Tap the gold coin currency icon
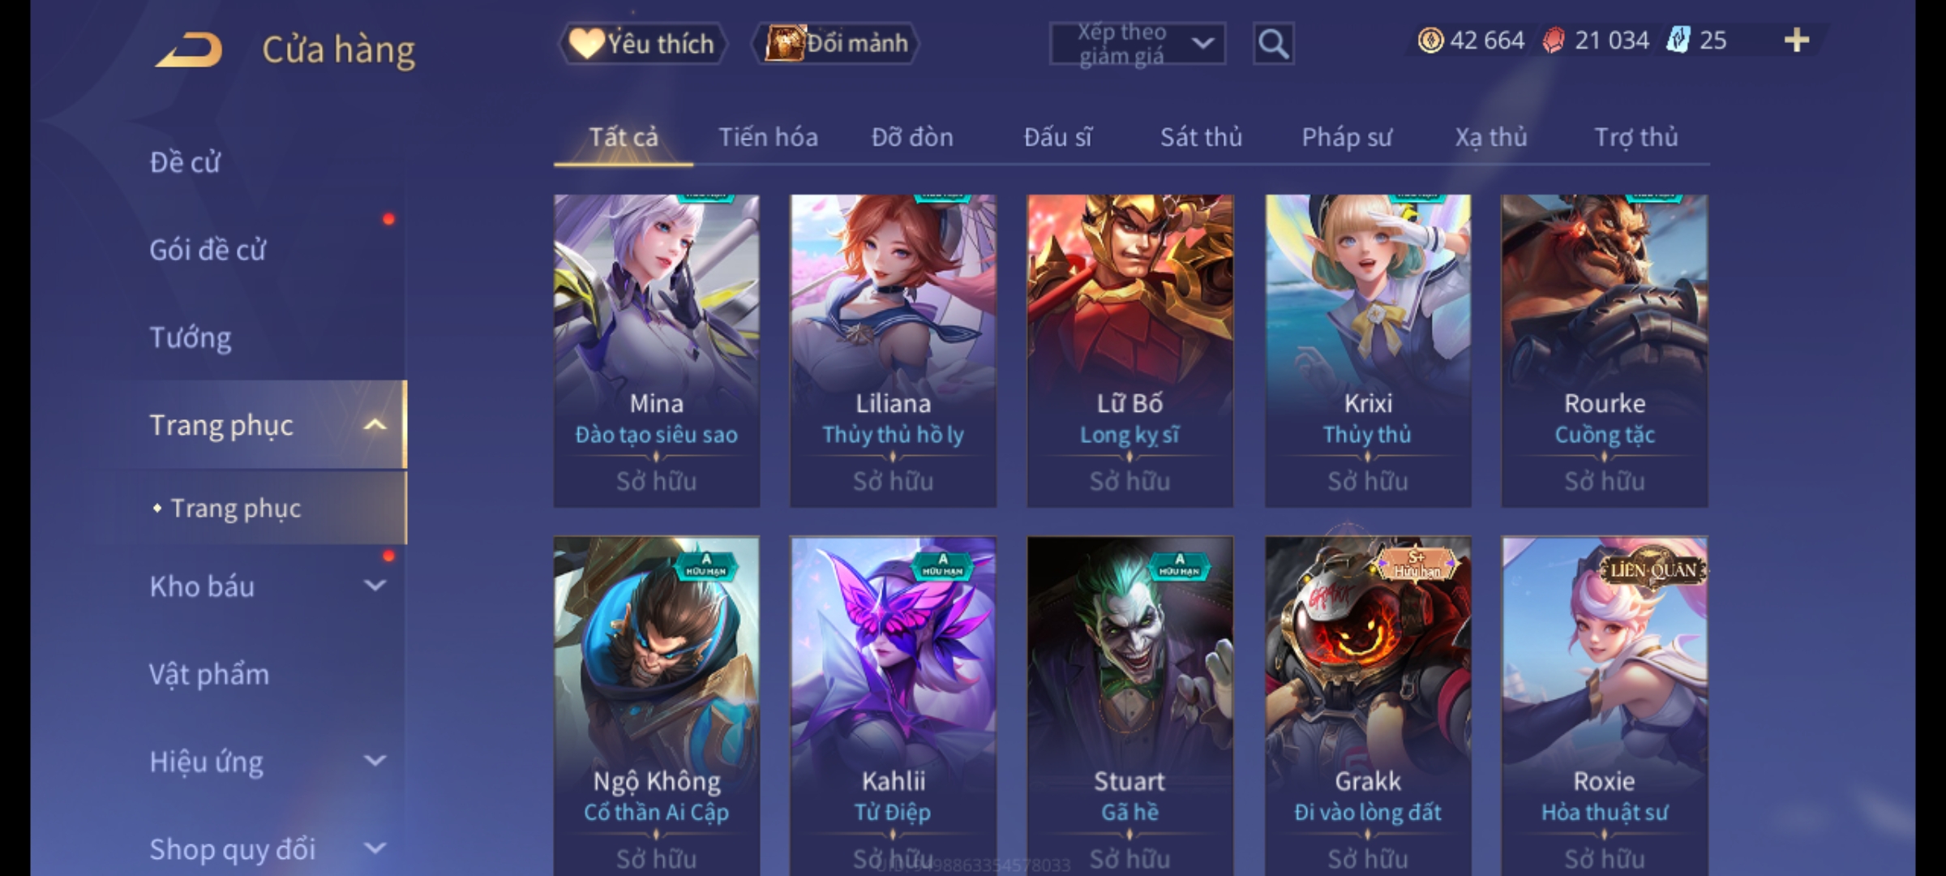 tap(1430, 40)
